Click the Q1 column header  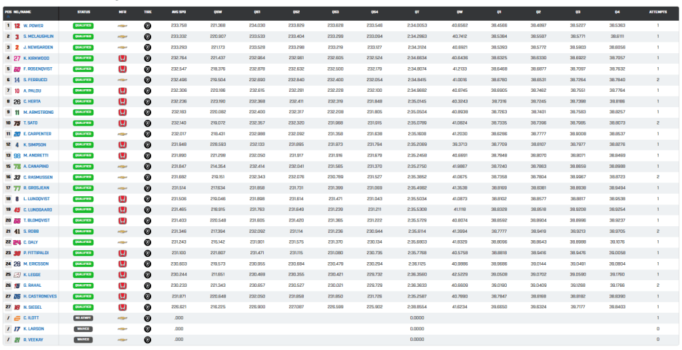(x=499, y=12)
